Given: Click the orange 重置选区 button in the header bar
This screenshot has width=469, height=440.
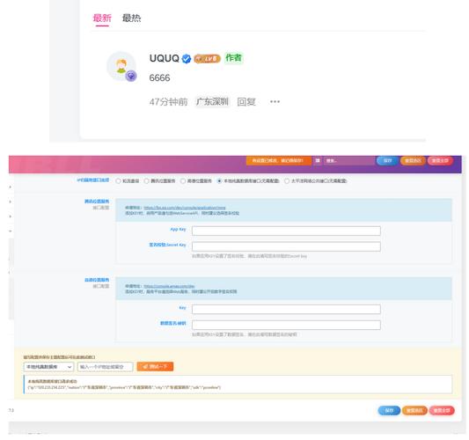Looking at the screenshot, I should tap(413, 161).
